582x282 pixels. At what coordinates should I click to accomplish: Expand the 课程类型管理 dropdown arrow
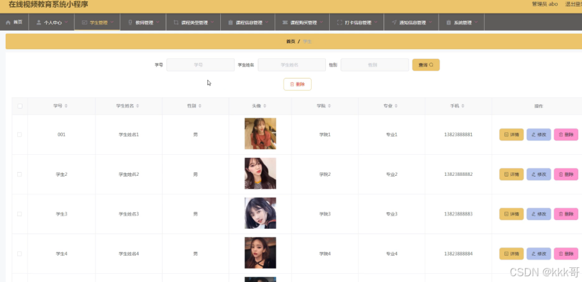point(213,22)
